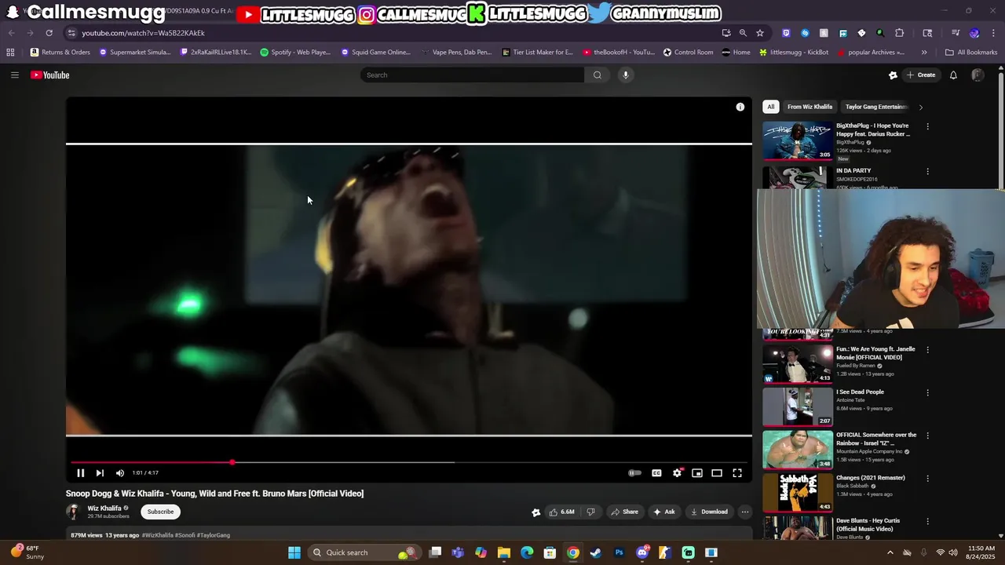Reload the browser page
This screenshot has width=1005, height=565.
[x=49, y=33]
